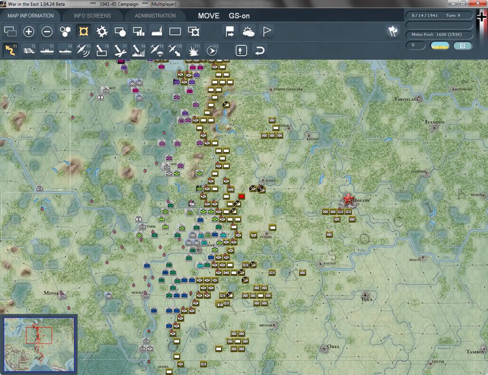Click the undo curved arrow icon

(x=260, y=50)
